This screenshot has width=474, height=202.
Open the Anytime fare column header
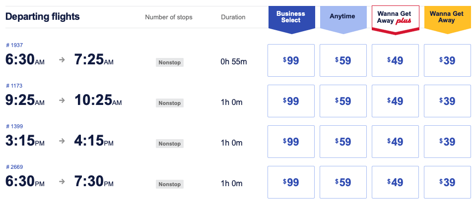click(x=342, y=18)
